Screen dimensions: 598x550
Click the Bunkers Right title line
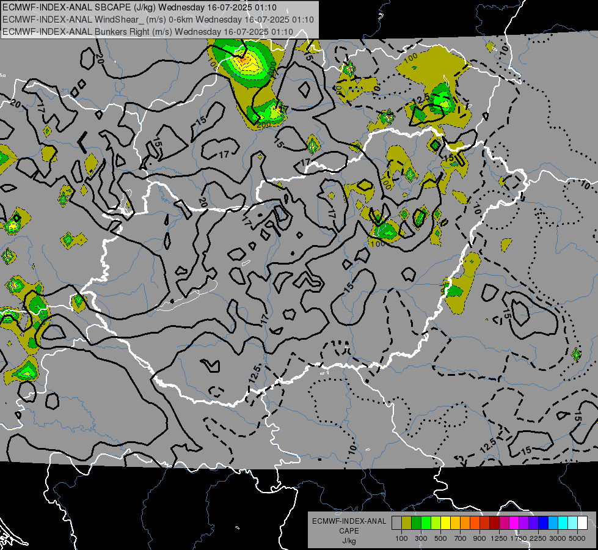tap(148, 32)
